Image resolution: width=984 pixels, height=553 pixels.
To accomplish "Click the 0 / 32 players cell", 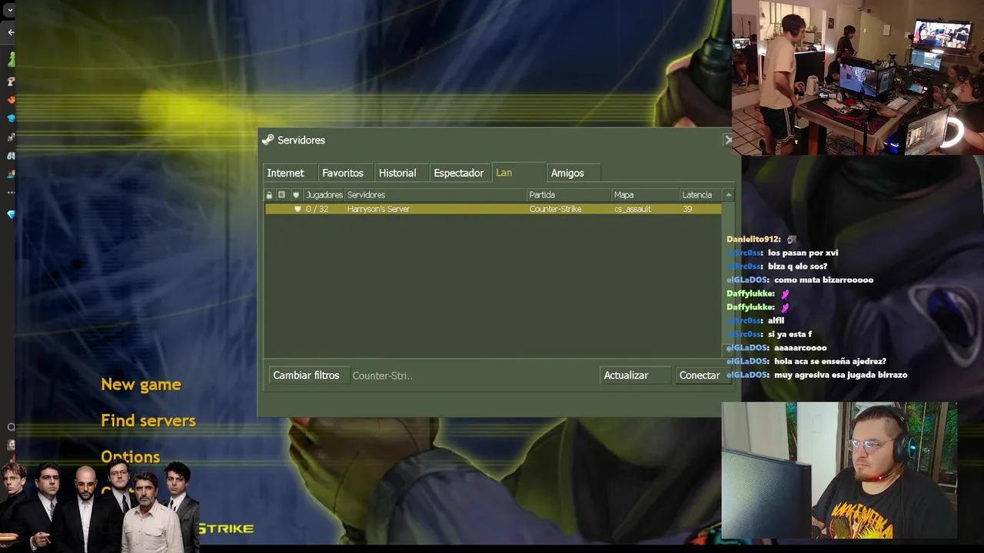I will coord(317,209).
